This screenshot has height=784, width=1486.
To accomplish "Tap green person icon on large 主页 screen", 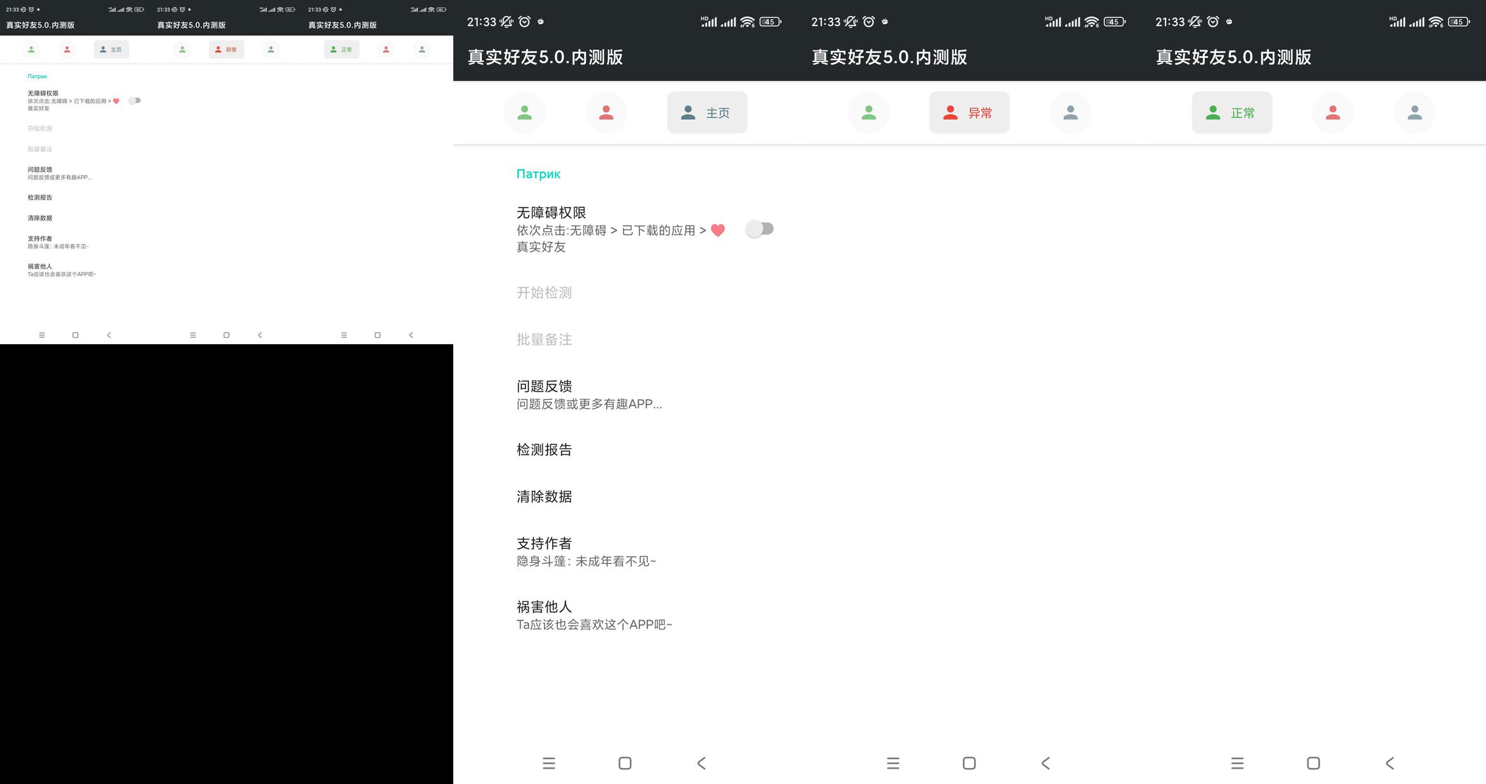I will (525, 113).
